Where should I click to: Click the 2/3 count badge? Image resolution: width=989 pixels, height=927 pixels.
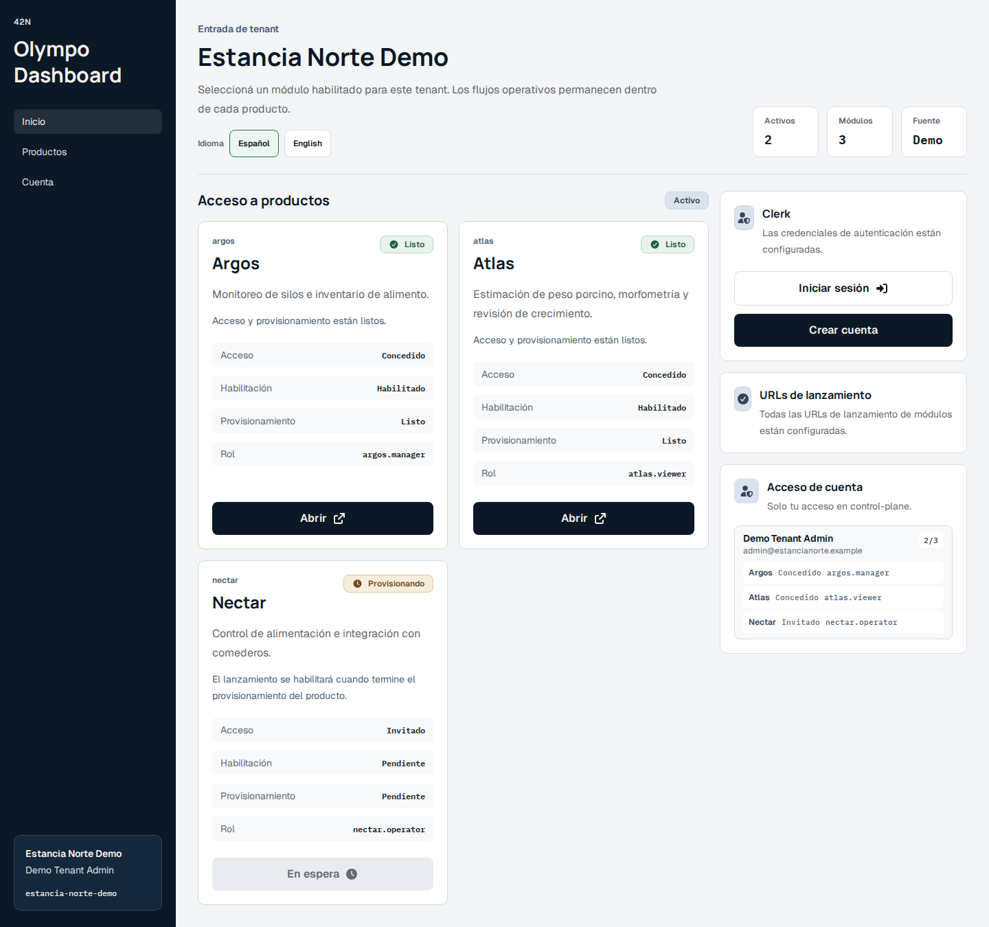pyautogui.click(x=931, y=540)
